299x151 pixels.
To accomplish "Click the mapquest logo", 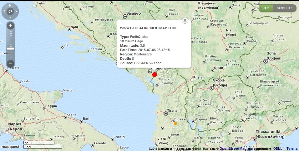I will [11, 146].
